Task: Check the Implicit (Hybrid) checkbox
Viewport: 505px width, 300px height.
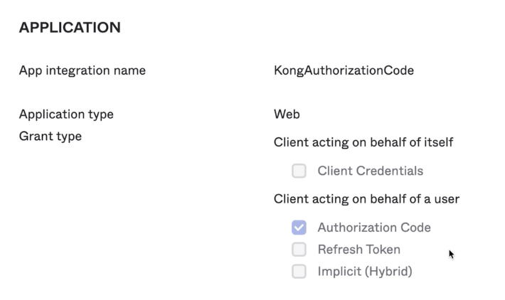Action: point(299,272)
